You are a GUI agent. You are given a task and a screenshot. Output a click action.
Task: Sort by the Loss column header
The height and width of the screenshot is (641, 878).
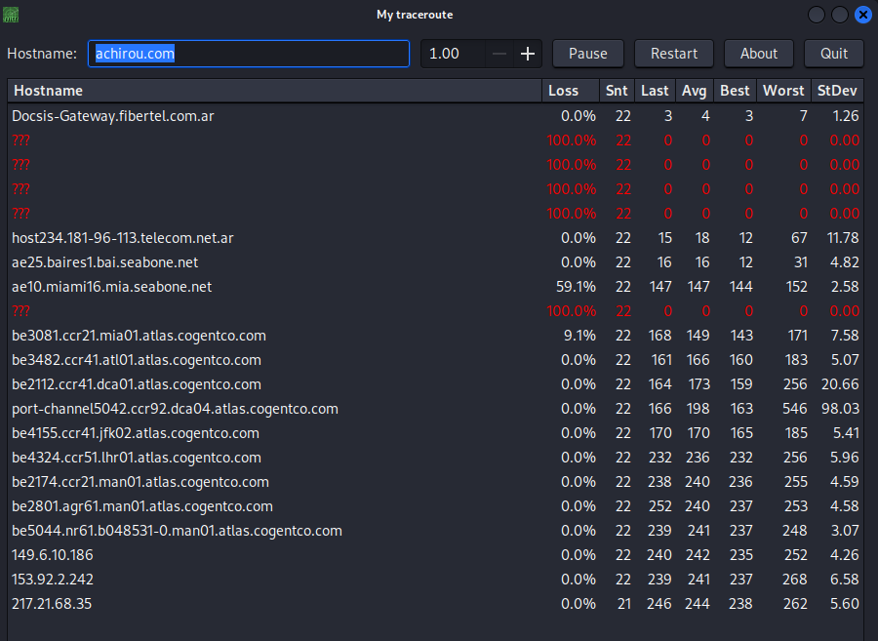571,91
